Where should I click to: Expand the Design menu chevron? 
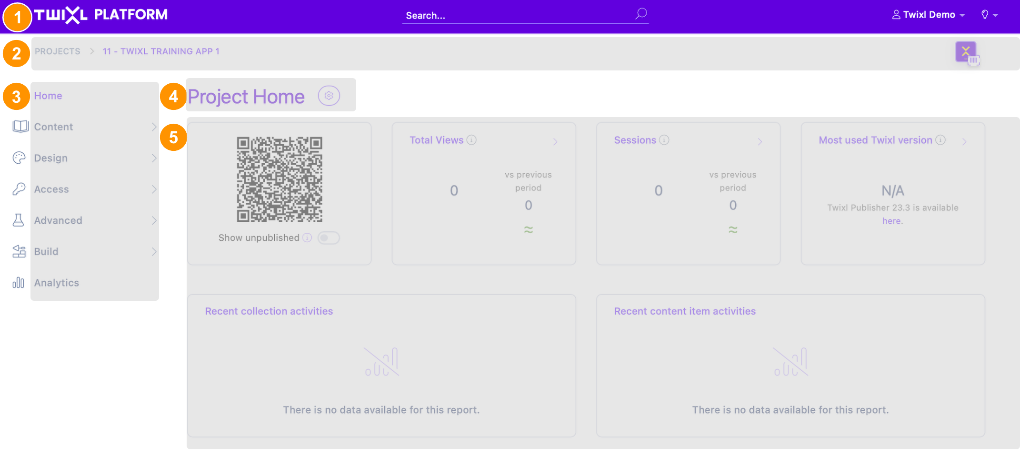(x=154, y=158)
